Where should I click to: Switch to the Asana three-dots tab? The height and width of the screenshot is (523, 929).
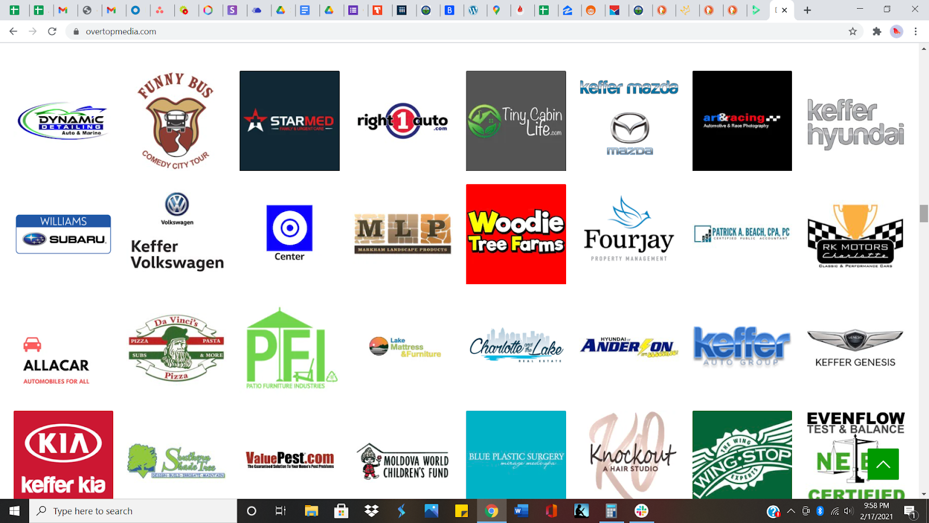pyautogui.click(x=160, y=10)
